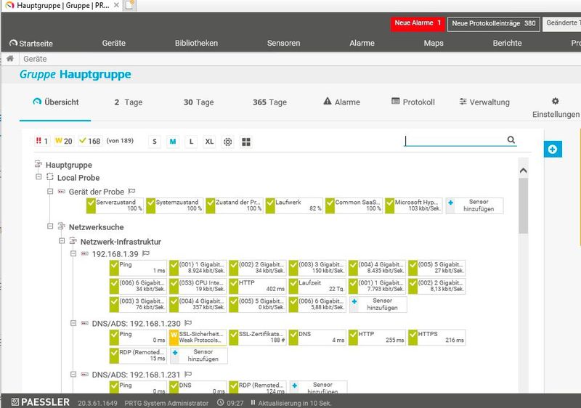
Task: Collapse the Netzwerk-Infrastruktur group
Action: tap(62, 240)
